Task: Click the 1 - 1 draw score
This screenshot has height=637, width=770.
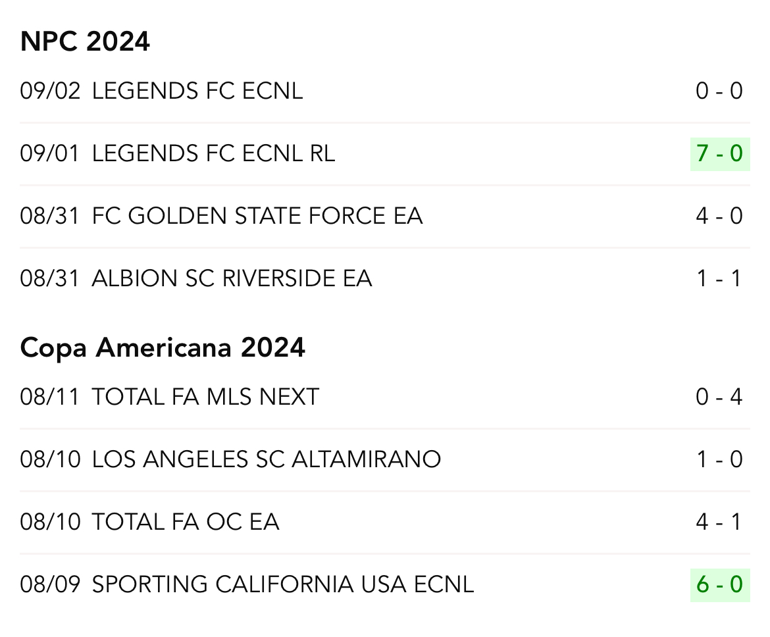Action: coord(719,278)
